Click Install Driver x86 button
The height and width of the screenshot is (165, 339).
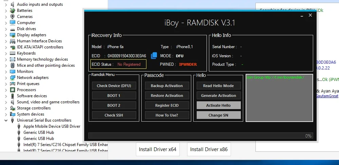(x=209, y=149)
